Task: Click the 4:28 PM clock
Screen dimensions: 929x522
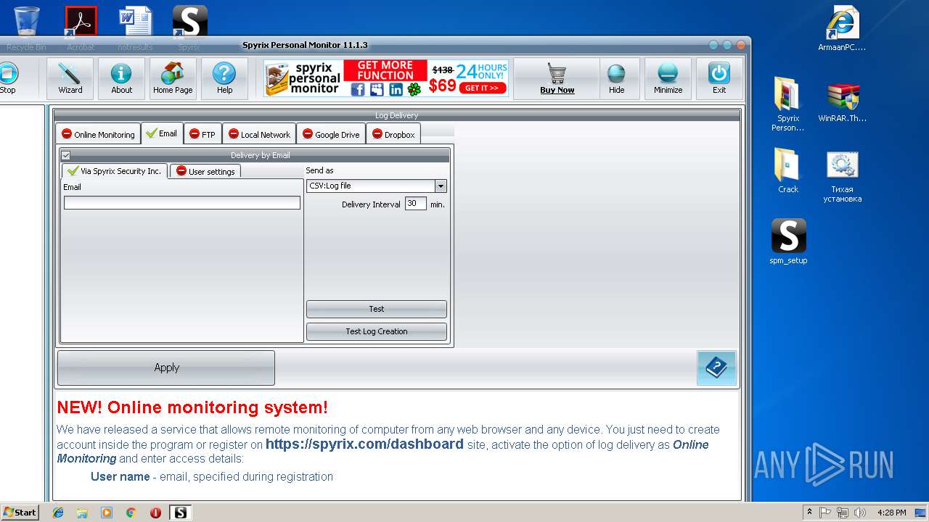Action: [891, 513]
